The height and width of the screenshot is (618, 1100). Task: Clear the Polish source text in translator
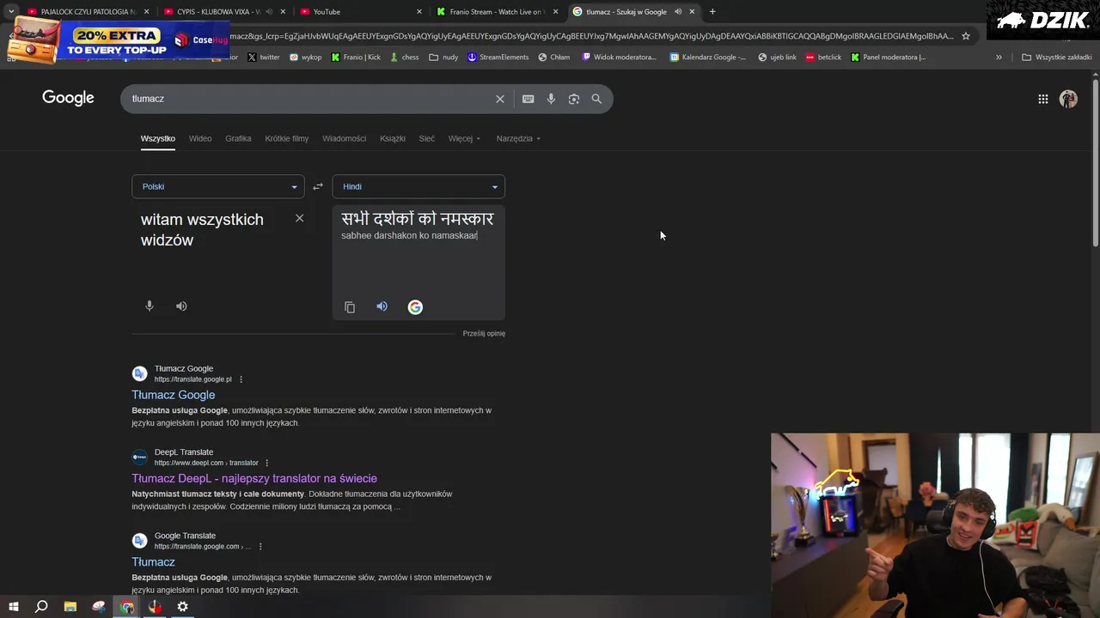(299, 218)
